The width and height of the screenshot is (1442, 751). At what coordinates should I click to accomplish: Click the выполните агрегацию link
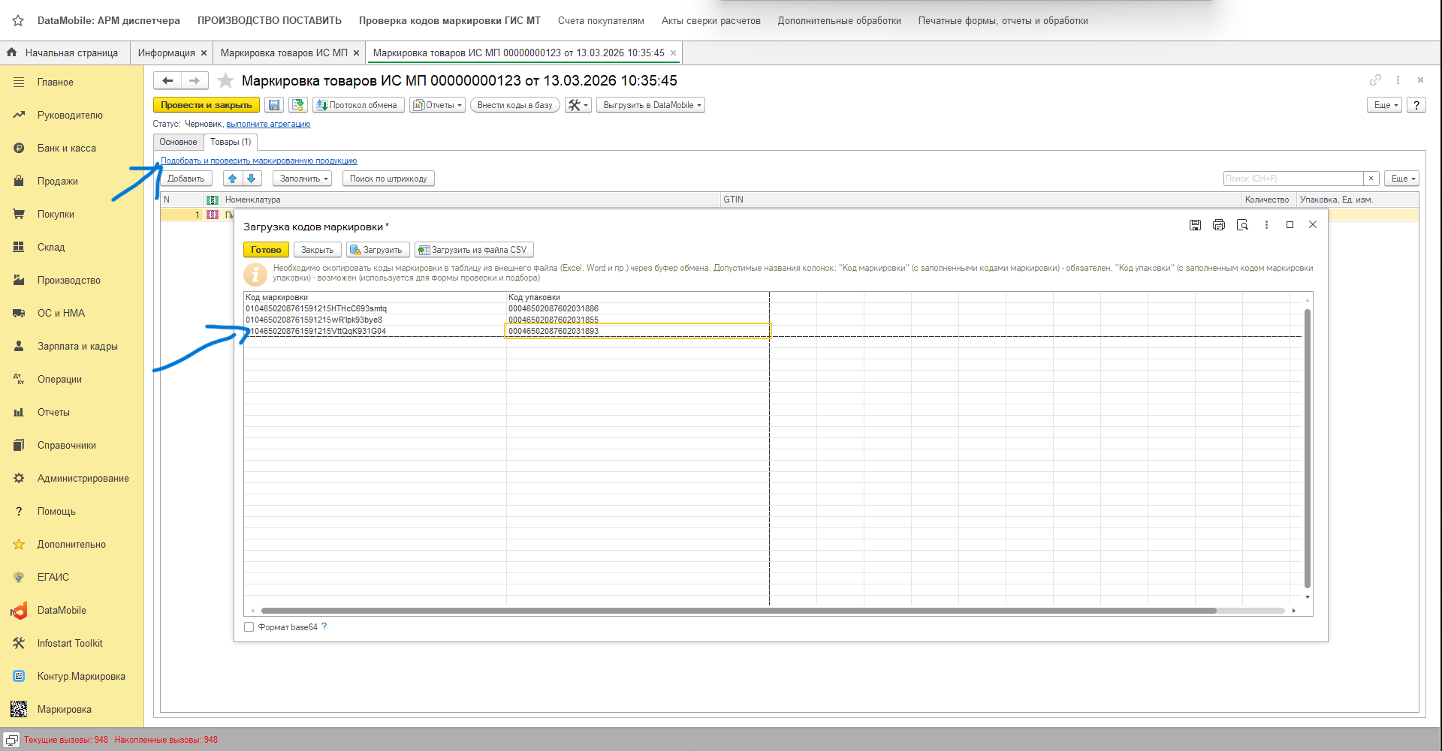268,124
